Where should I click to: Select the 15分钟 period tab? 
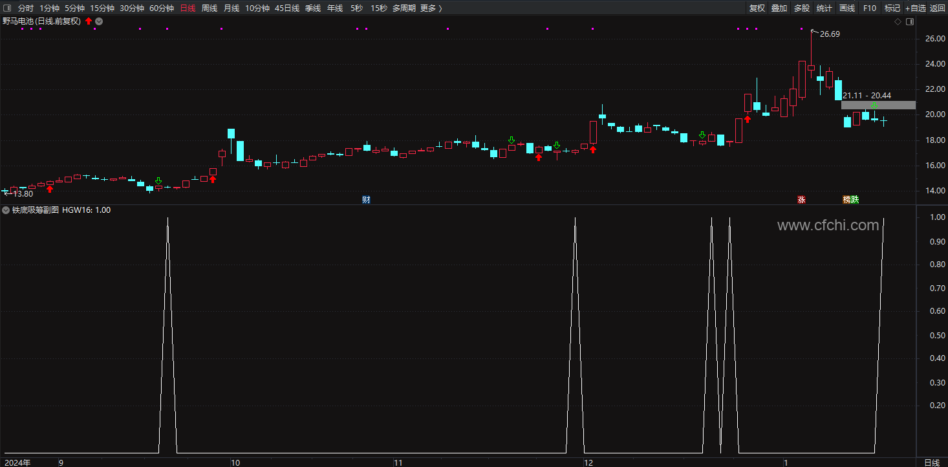(x=102, y=8)
